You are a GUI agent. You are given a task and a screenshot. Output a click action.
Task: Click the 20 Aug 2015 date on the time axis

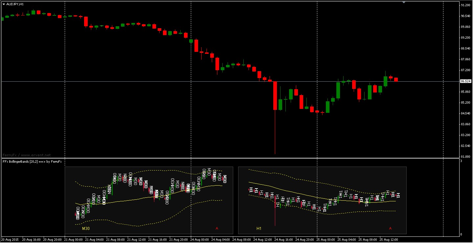[x=10, y=240]
